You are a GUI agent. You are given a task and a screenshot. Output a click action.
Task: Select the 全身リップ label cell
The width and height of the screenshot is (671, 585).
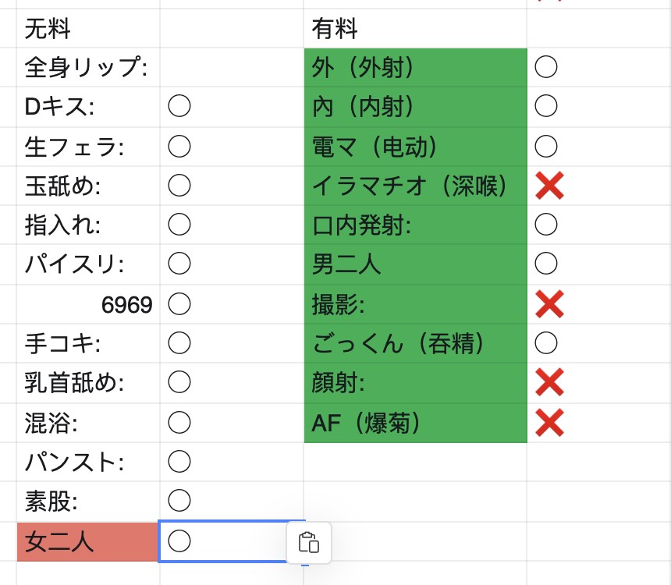coord(87,67)
